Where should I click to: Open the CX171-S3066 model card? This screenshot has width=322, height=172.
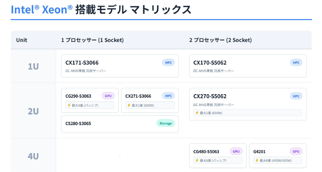click(112, 66)
